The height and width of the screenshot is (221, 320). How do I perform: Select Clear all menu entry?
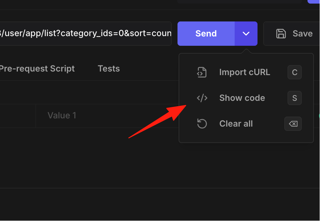pos(246,124)
